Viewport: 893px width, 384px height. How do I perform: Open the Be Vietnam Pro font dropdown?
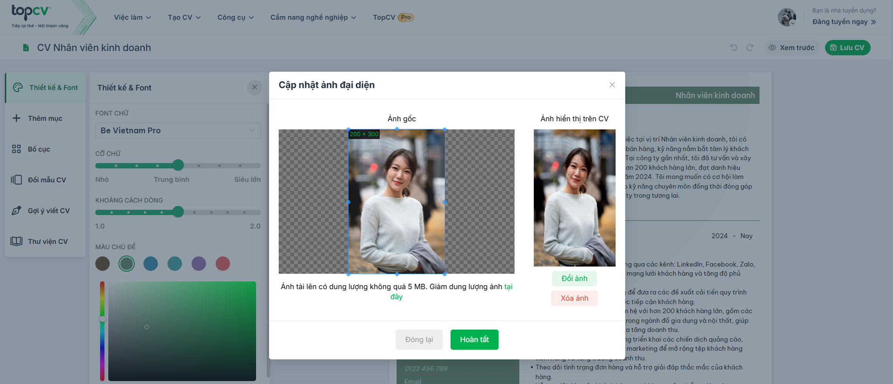click(x=178, y=130)
